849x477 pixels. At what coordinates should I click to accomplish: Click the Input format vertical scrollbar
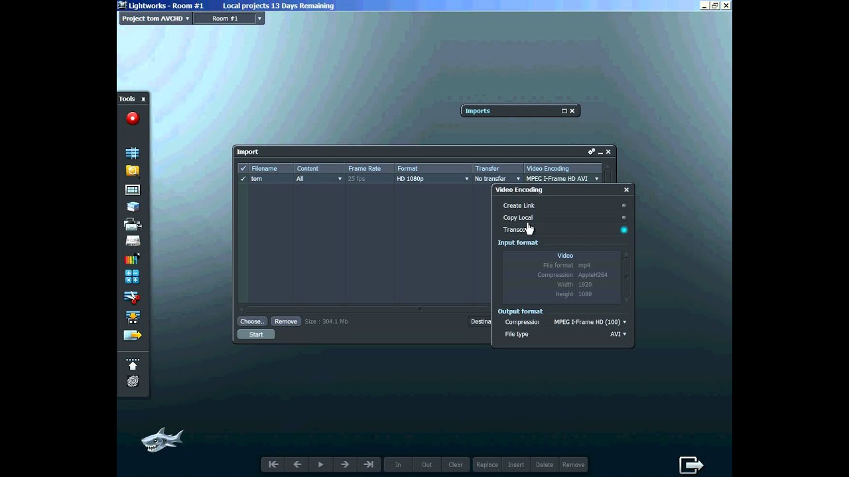(626, 276)
